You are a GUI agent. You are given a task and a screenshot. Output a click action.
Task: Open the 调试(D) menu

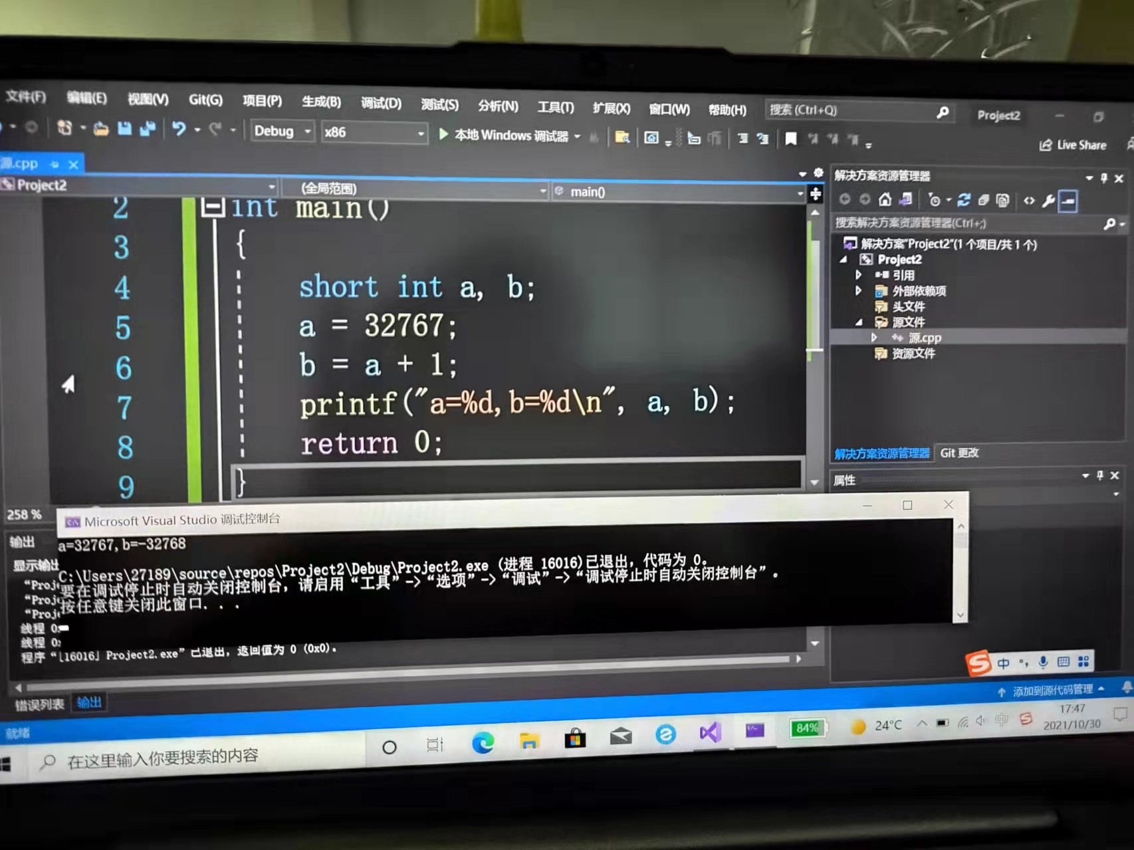coord(381,103)
